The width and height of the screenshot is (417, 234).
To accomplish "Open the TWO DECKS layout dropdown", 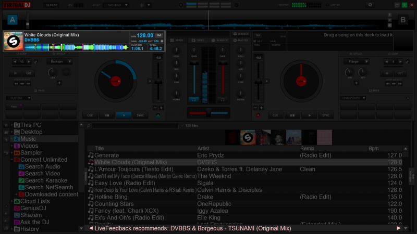I will point(116,5).
